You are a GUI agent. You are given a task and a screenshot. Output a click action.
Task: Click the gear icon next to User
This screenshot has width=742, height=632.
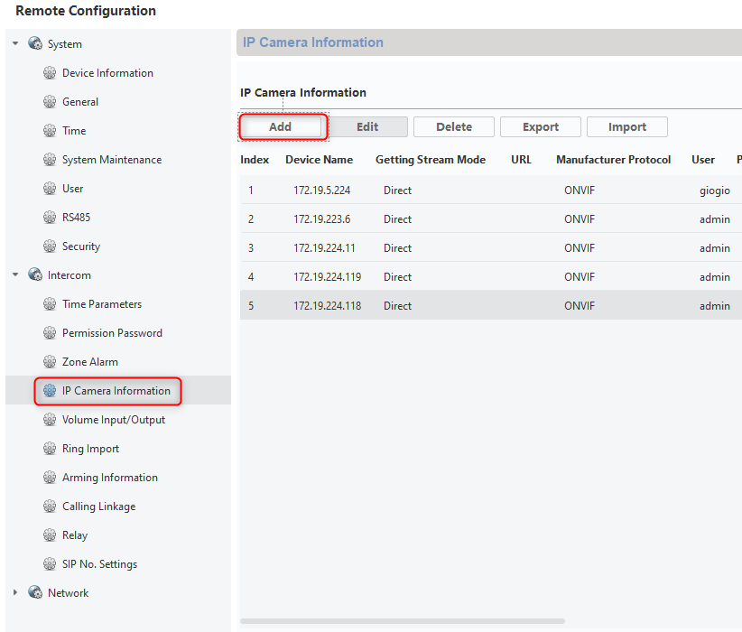coord(50,188)
